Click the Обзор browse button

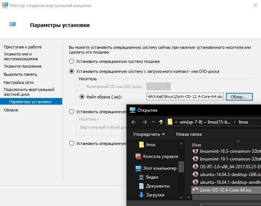[x=239, y=97]
